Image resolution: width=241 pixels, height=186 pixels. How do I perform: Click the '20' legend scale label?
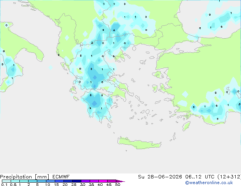65,184
